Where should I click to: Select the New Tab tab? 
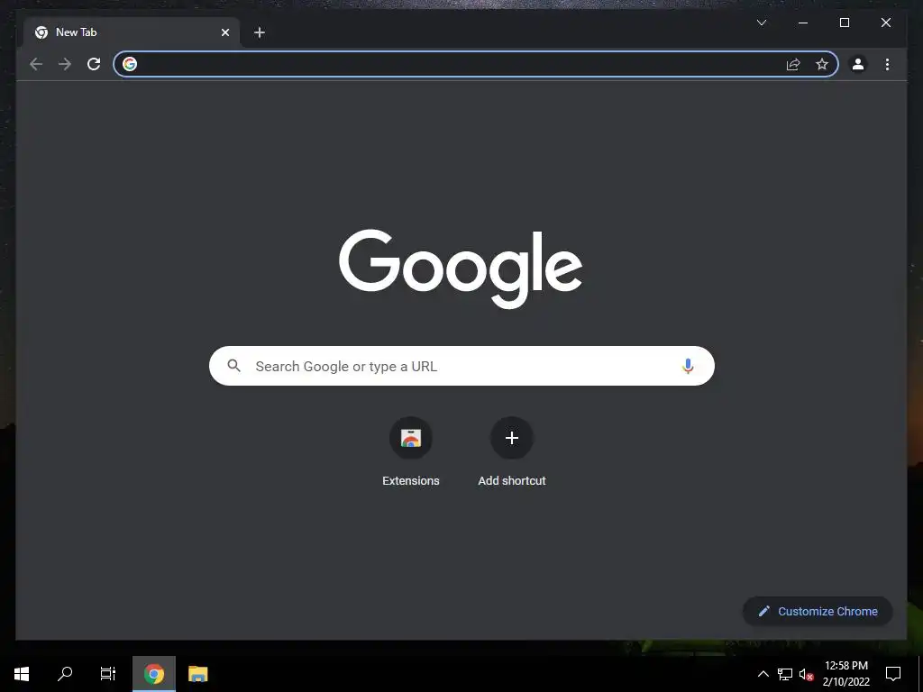[x=132, y=32]
